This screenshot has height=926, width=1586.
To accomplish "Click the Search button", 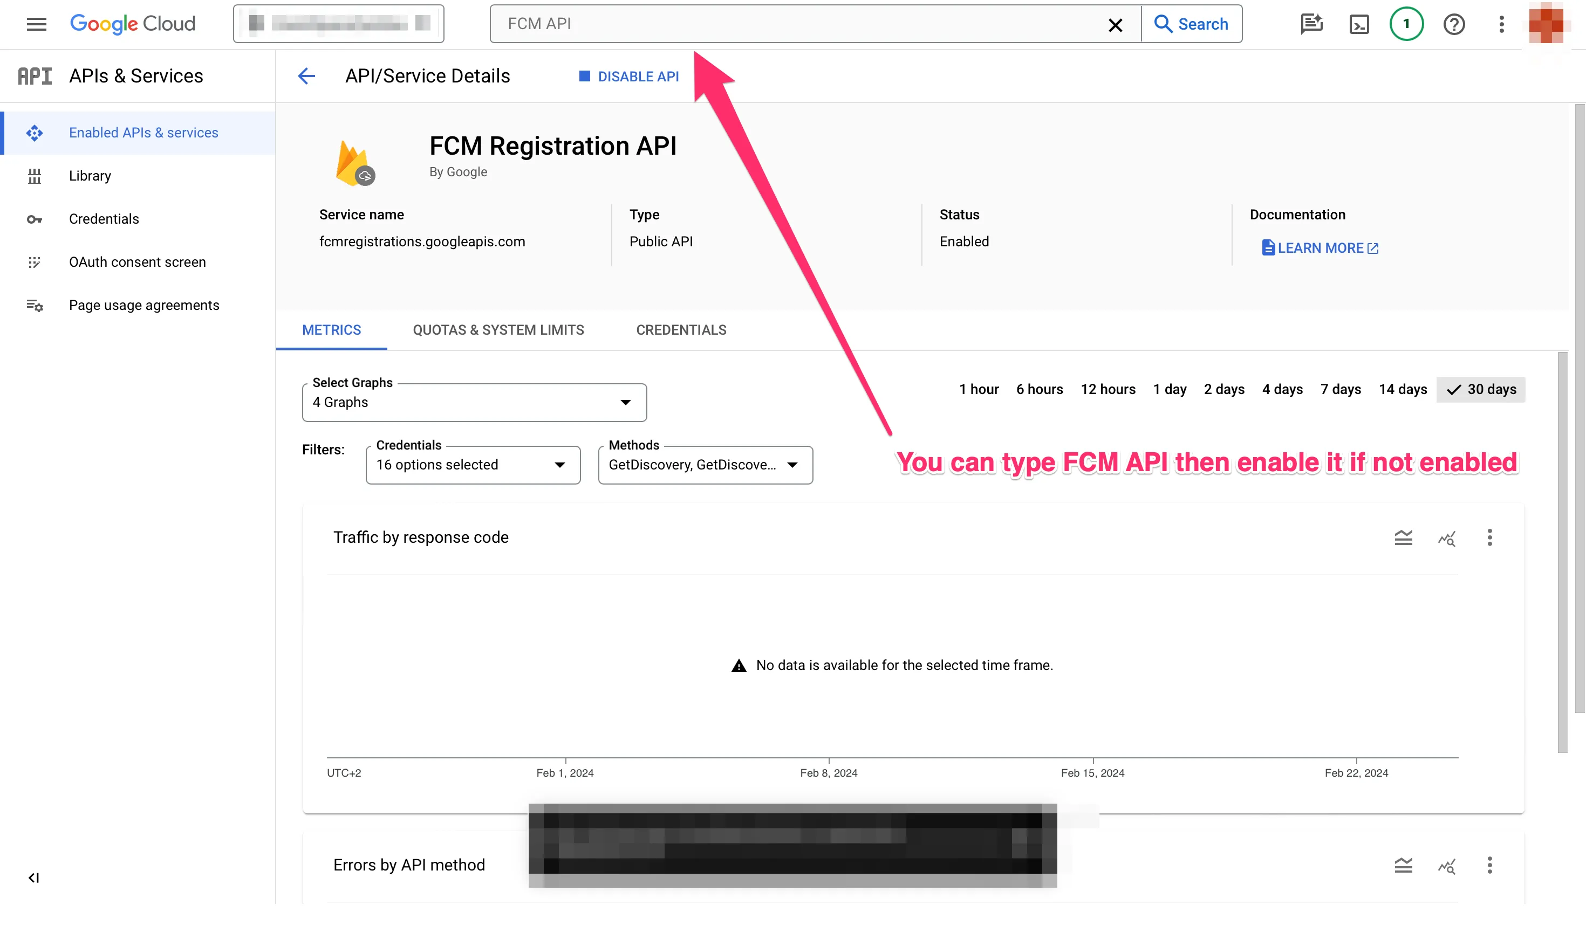I will tap(1191, 24).
